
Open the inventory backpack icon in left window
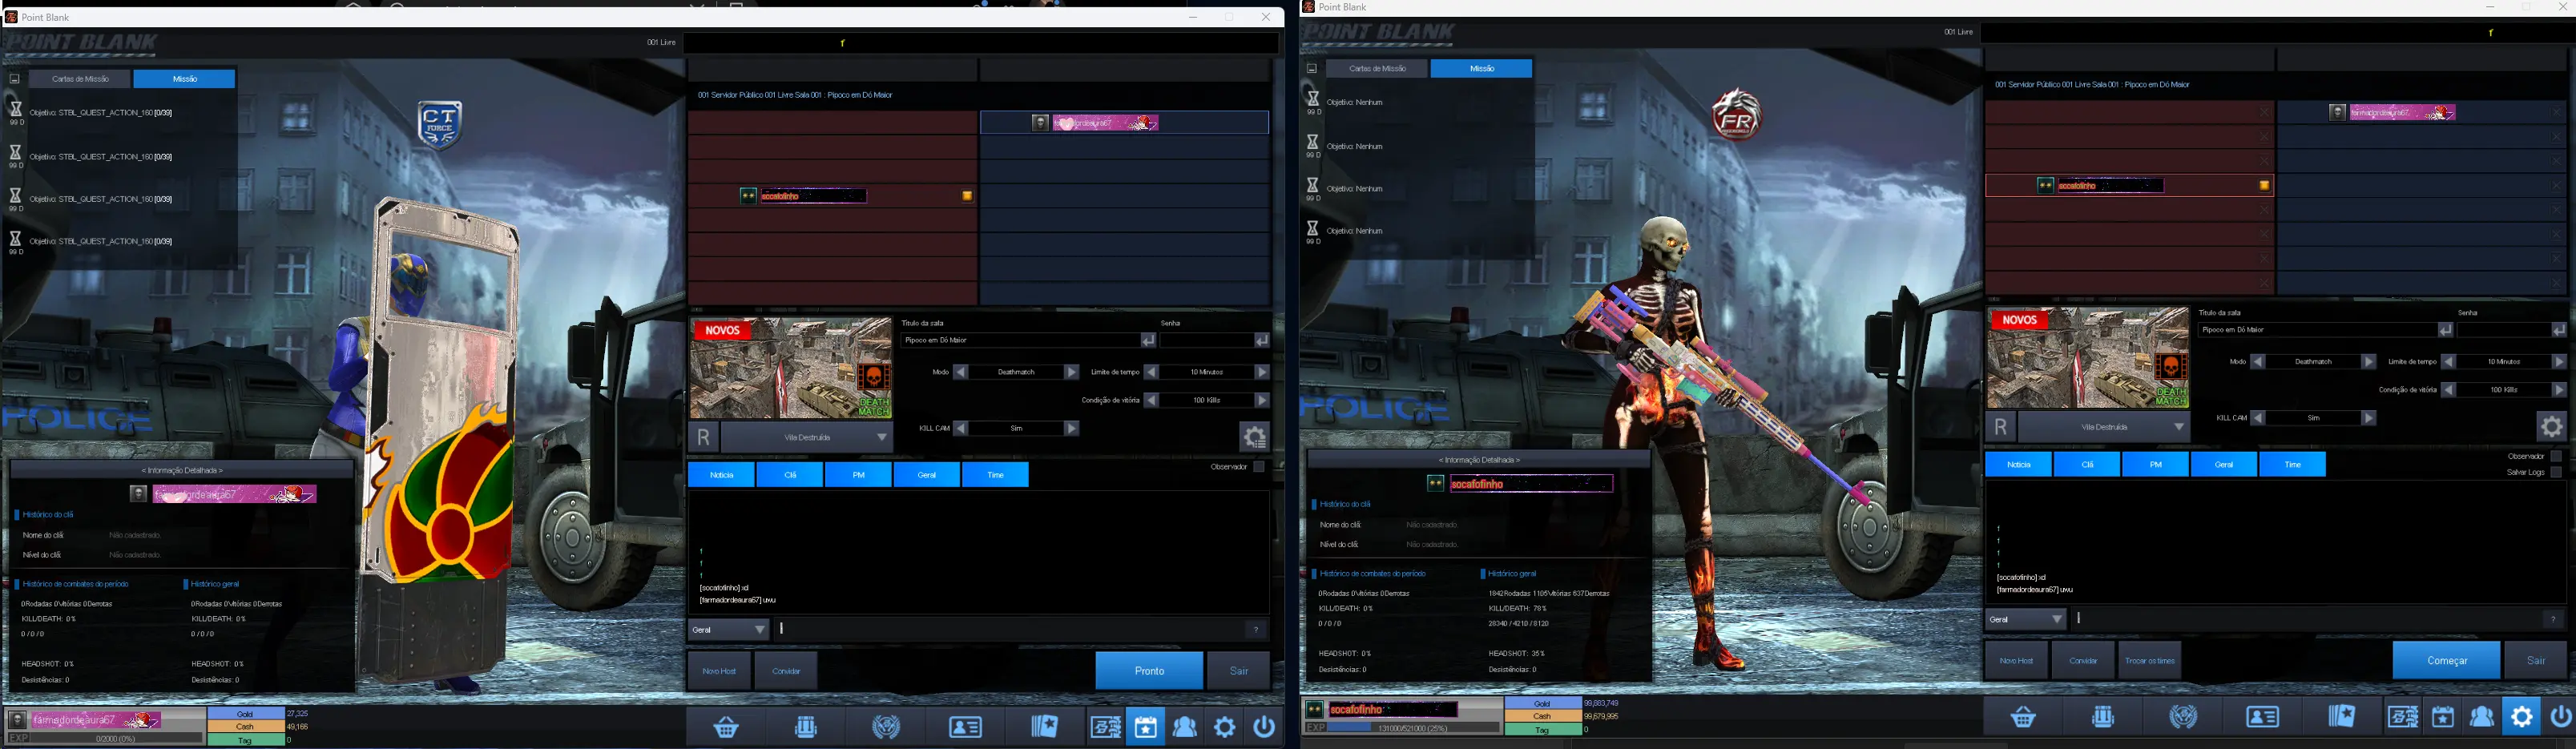pyautogui.click(x=806, y=727)
